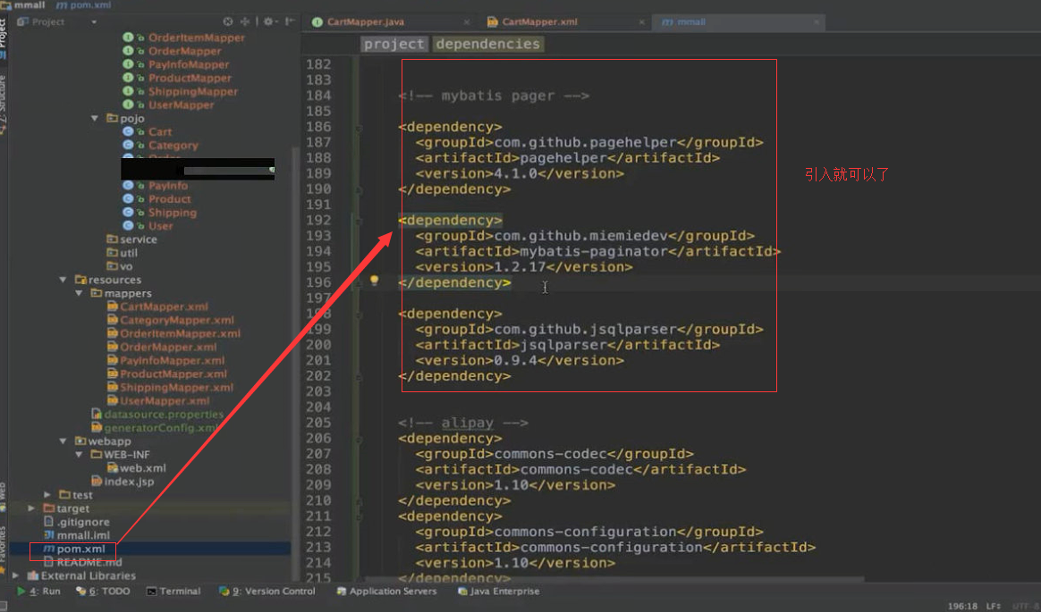Select UserMapper interface in tree

182,105
